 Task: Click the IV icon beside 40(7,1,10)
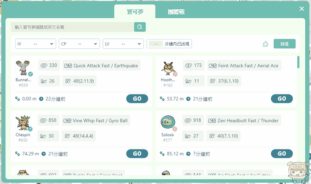pos(212,136)
